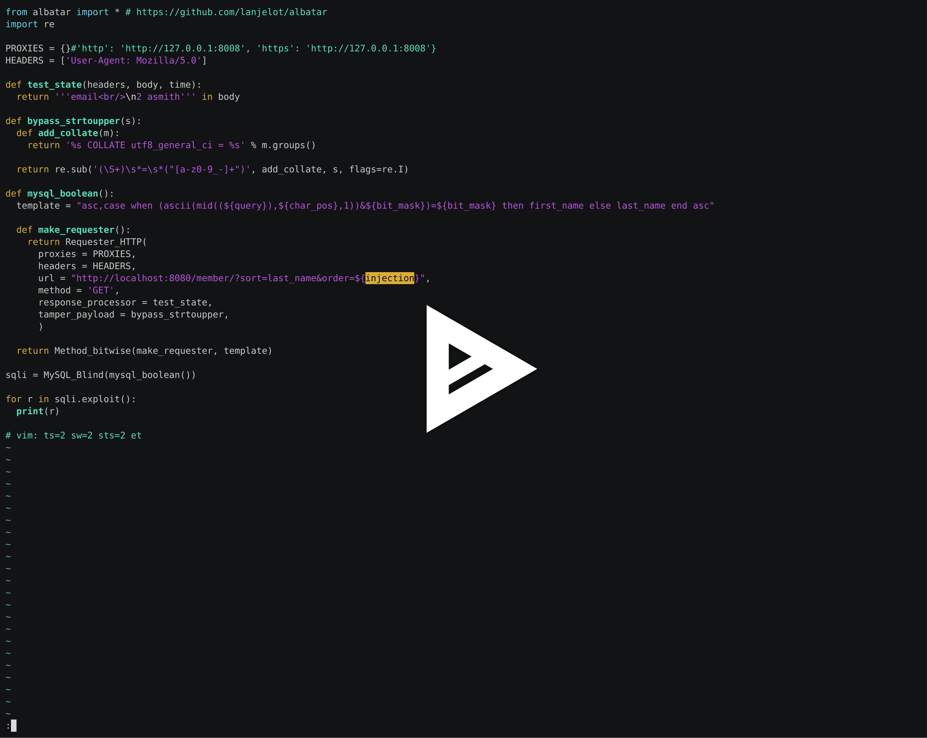Click the function name bypass_strtoupper definition
927x738 pixels.
[x=73, y=121]
